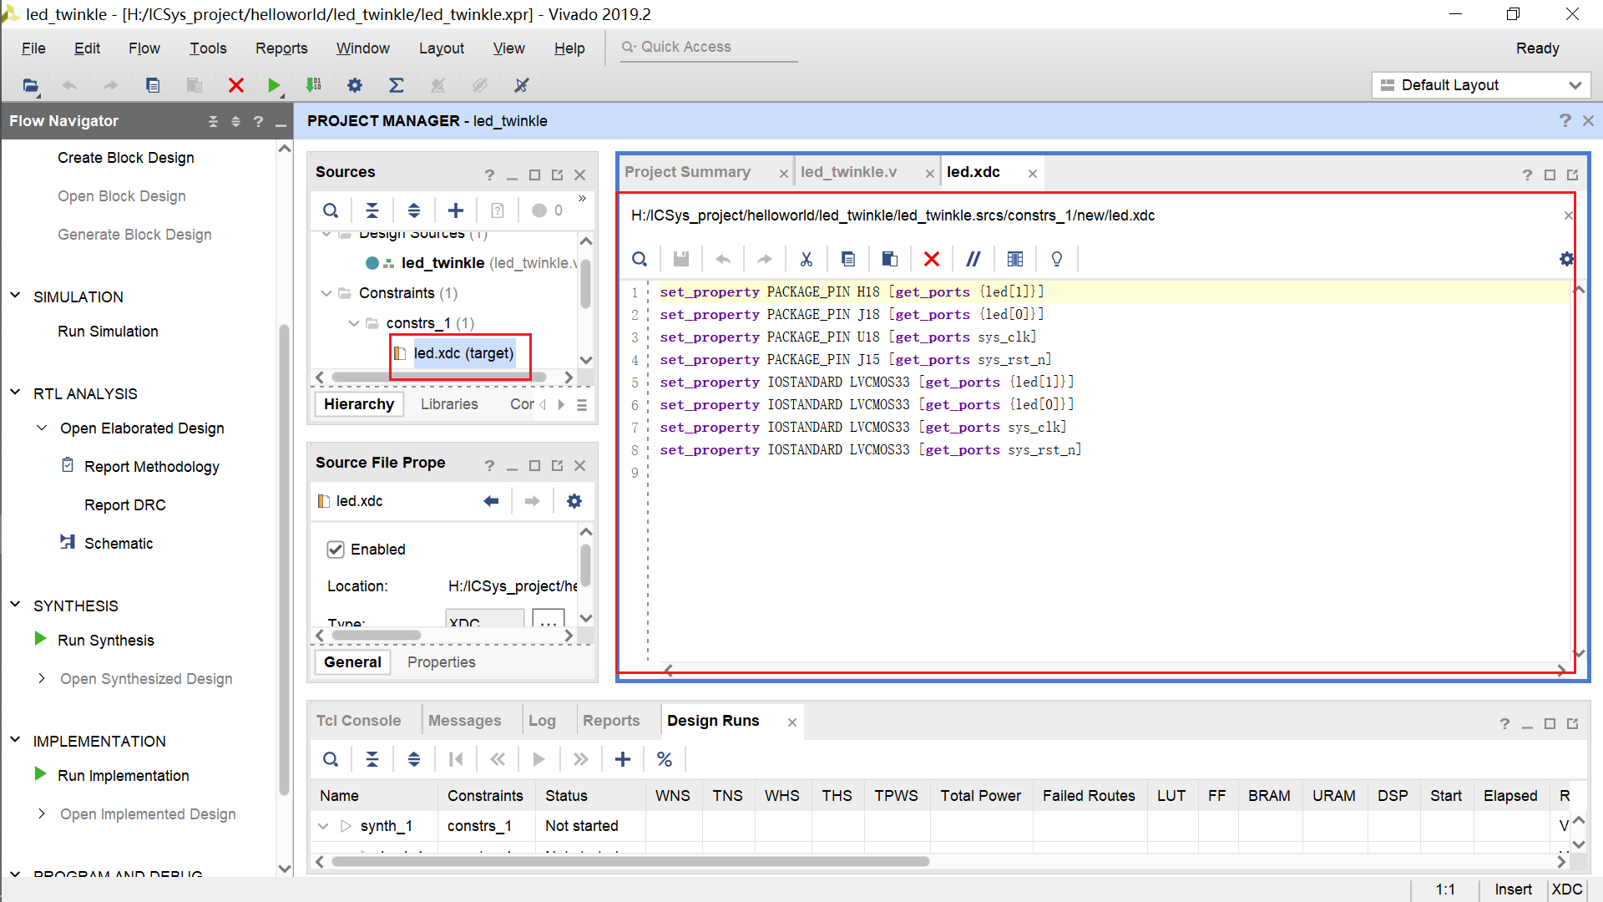Collapse the SYNTHESIS section

pos(15,605)
